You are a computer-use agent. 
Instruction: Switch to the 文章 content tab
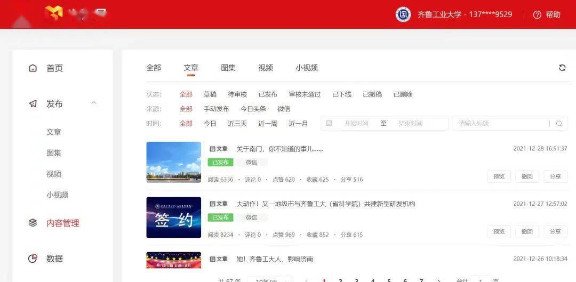click(x=190, y=68)
